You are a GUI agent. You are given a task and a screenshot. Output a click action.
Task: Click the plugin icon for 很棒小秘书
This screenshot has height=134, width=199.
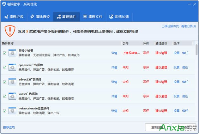[12, 53]
